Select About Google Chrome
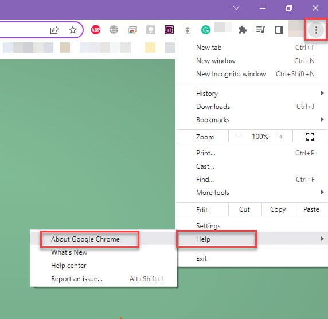 click(103, 239)
